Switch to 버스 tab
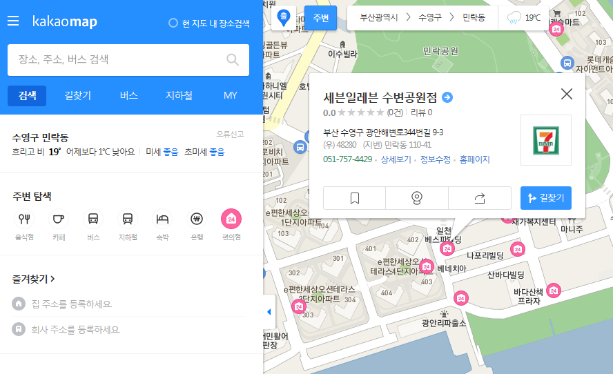The image size is (613, 374). 128,96
